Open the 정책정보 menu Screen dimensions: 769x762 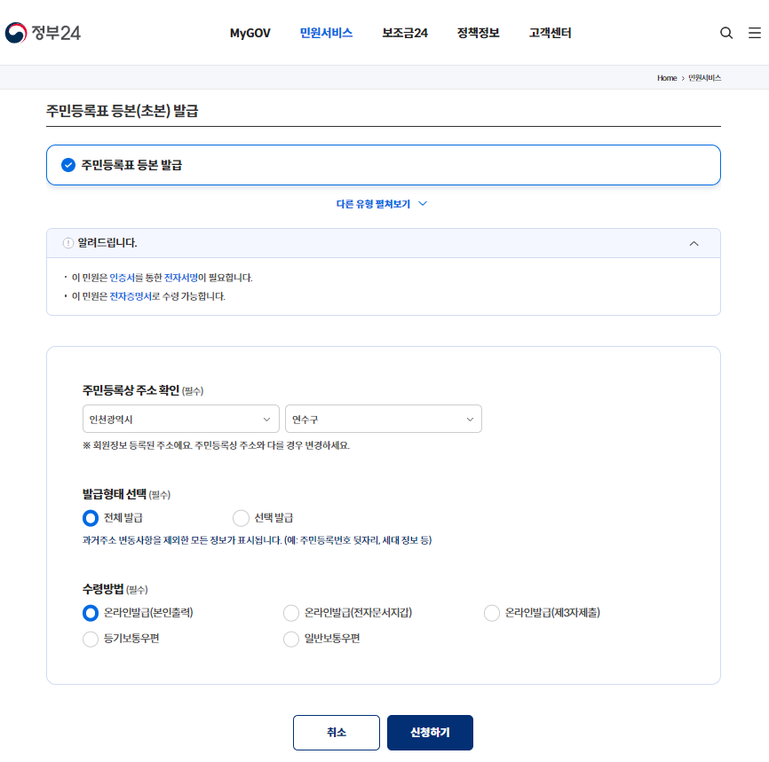click(478, 33)
